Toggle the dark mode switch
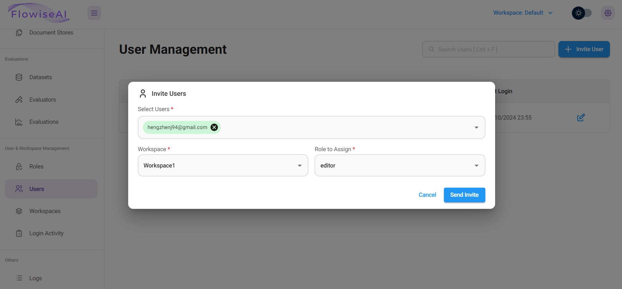The height and width of the screenshot is (289, 622). 582,13
